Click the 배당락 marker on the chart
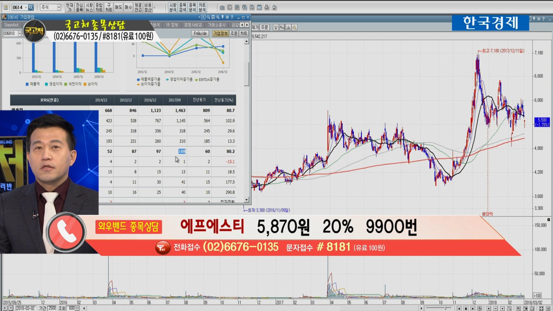Screen dimensions: 553x311 click(x=487, y=213)
